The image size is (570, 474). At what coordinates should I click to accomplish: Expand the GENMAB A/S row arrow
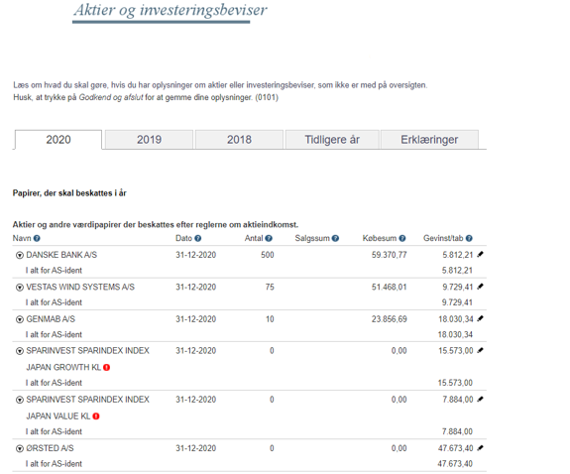click(x=20, y=319)
